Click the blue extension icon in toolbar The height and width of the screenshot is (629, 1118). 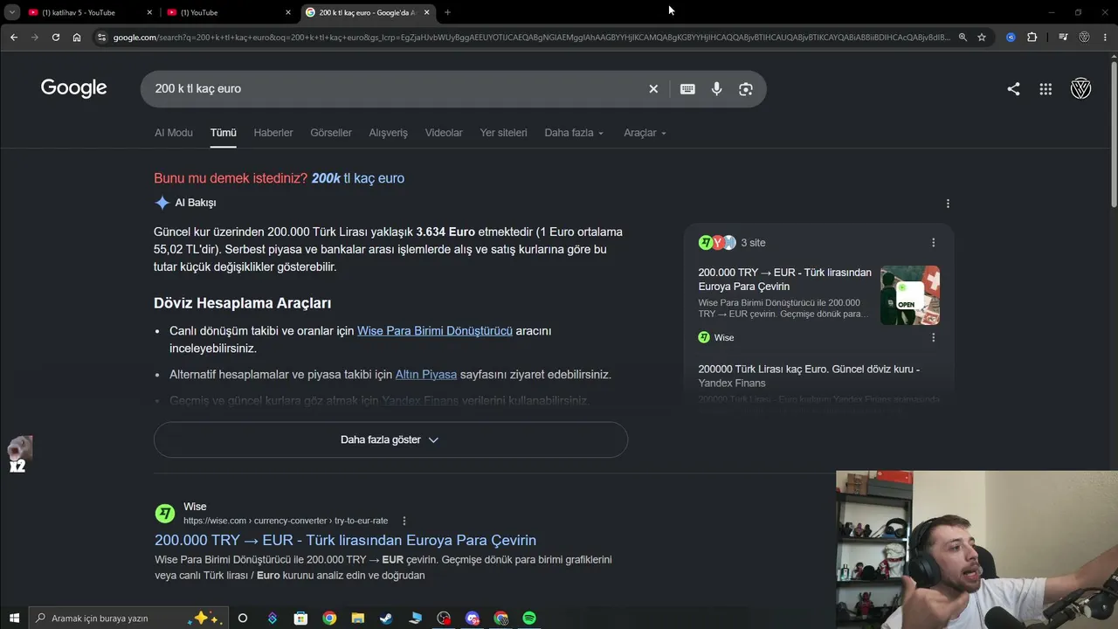(x=1011, y=38)
